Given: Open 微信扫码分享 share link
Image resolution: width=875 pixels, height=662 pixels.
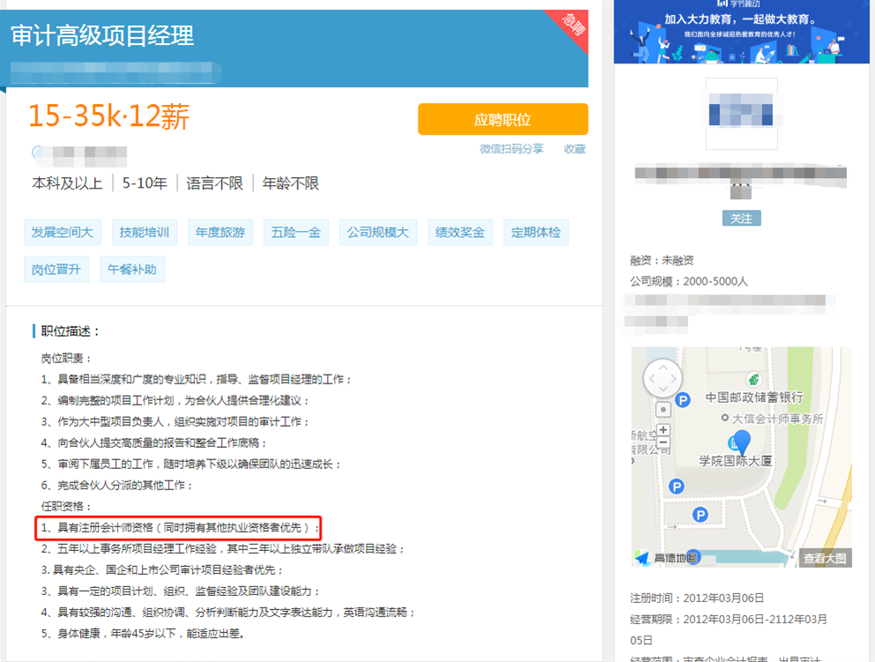Looking at the screenshot, I should [511, 149].
